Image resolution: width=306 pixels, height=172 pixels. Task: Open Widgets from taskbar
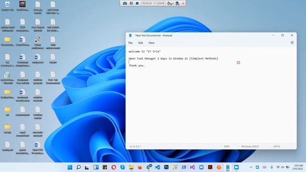96,167
